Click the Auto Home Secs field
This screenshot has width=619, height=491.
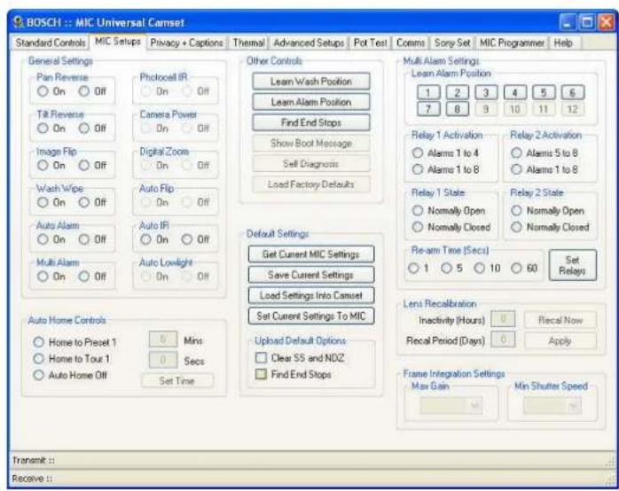pos(163,360)
